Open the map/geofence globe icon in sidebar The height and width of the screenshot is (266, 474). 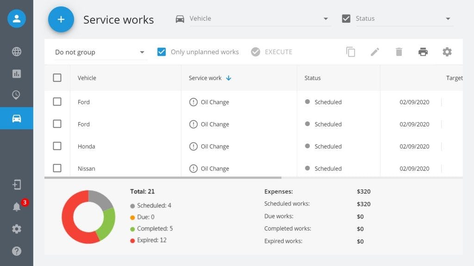pos(17,52)
